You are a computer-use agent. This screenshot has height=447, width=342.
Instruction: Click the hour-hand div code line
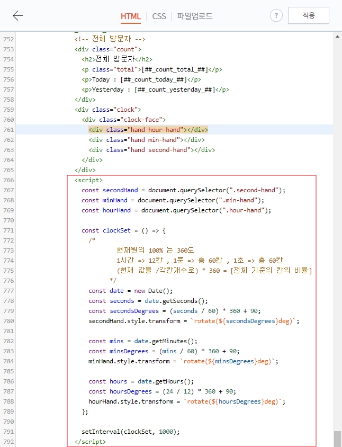click(148, 130)
